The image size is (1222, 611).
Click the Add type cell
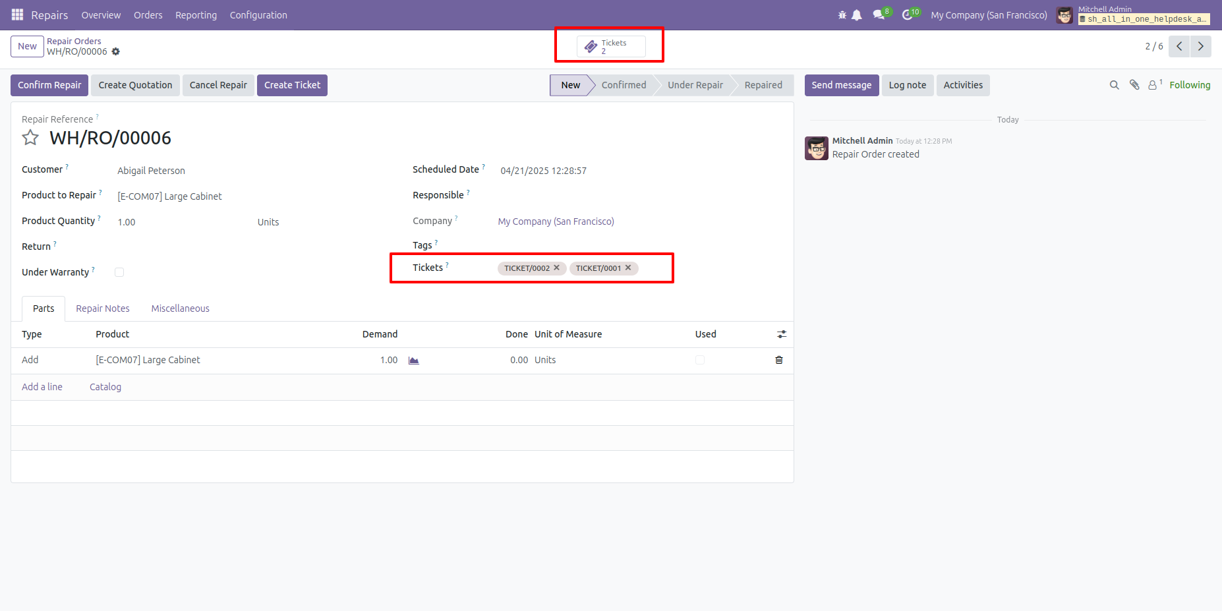point(30,360)
